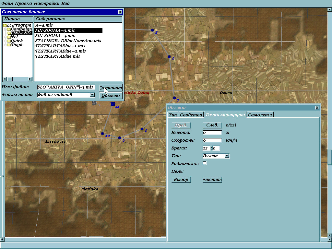The width and height of the screenshot is (332, 249).
Task: Toggle the Радиомолч. checkbox
Action: [x=205, y=163]
